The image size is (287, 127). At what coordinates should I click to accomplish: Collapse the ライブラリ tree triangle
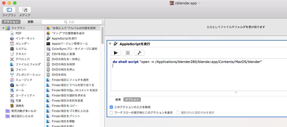[x=4, y=28]
